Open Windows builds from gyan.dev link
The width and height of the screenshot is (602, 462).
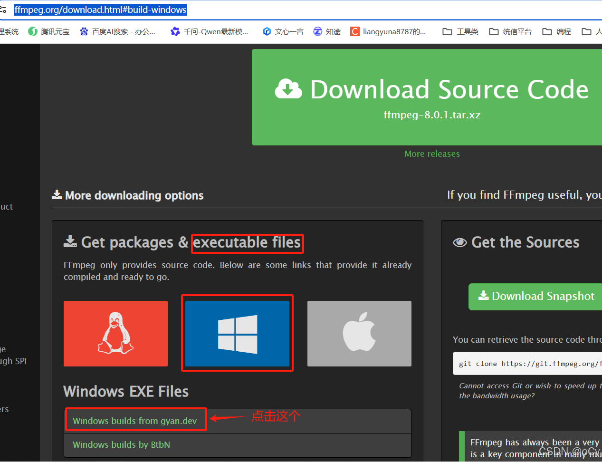pyautogui.click(x=134, y=421)
